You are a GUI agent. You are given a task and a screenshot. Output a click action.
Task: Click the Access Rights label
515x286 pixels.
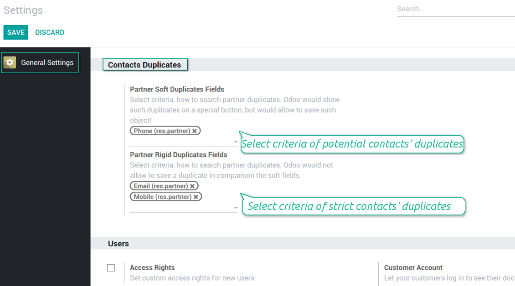[152, 268]
